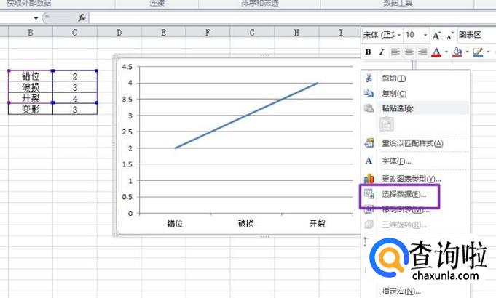Click the red font color icon
Screen dimensions: 496x298
coord(436,52)
